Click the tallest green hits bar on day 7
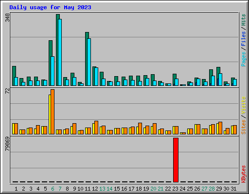The width and height of the screenshot is (249, 194). pyautogui.click(x=58, y=50)
